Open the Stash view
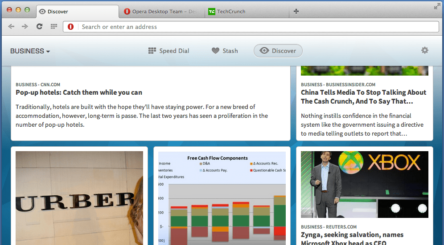The width and height of the screenshot is (444, 245). click(225, 51)
